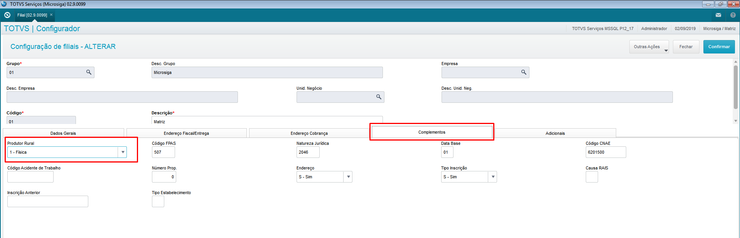740x238 pixels.
Task: Click the Número Prop. field
Action: (x=164, y=177)
